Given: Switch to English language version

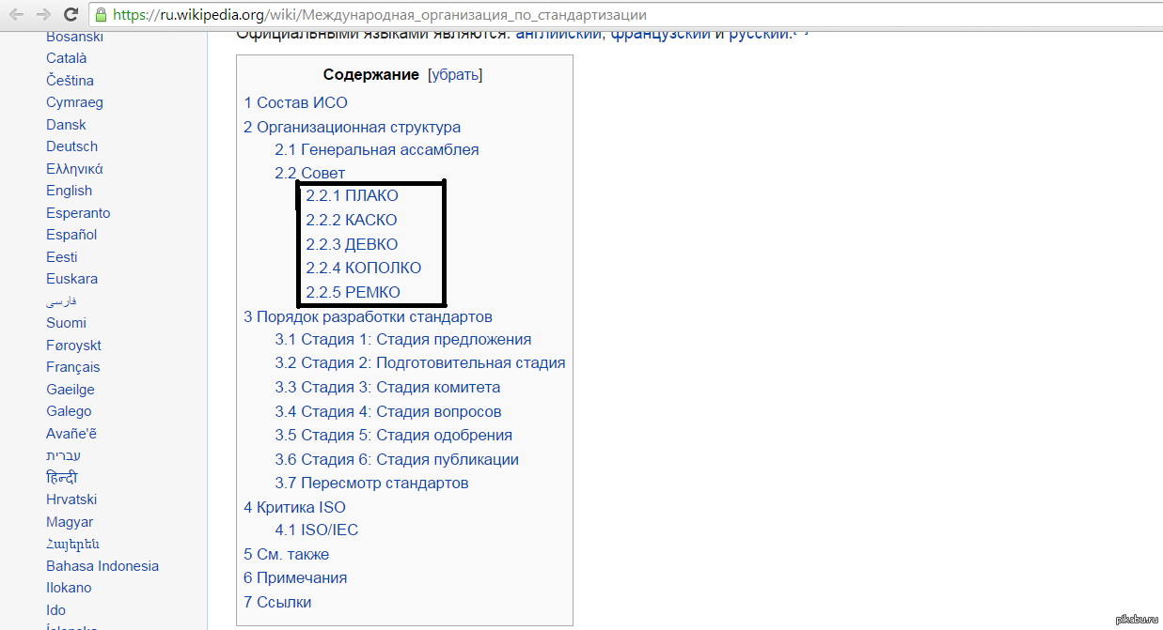Looking at the screenshot, I should coord(69,191).
